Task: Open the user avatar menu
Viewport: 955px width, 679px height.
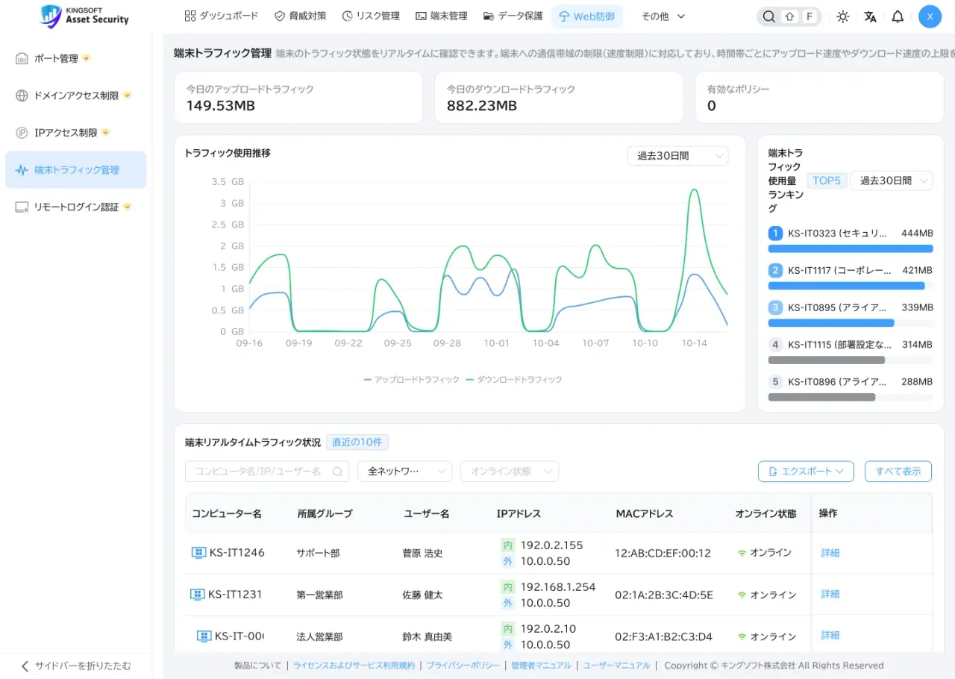Action: [930, 16]
